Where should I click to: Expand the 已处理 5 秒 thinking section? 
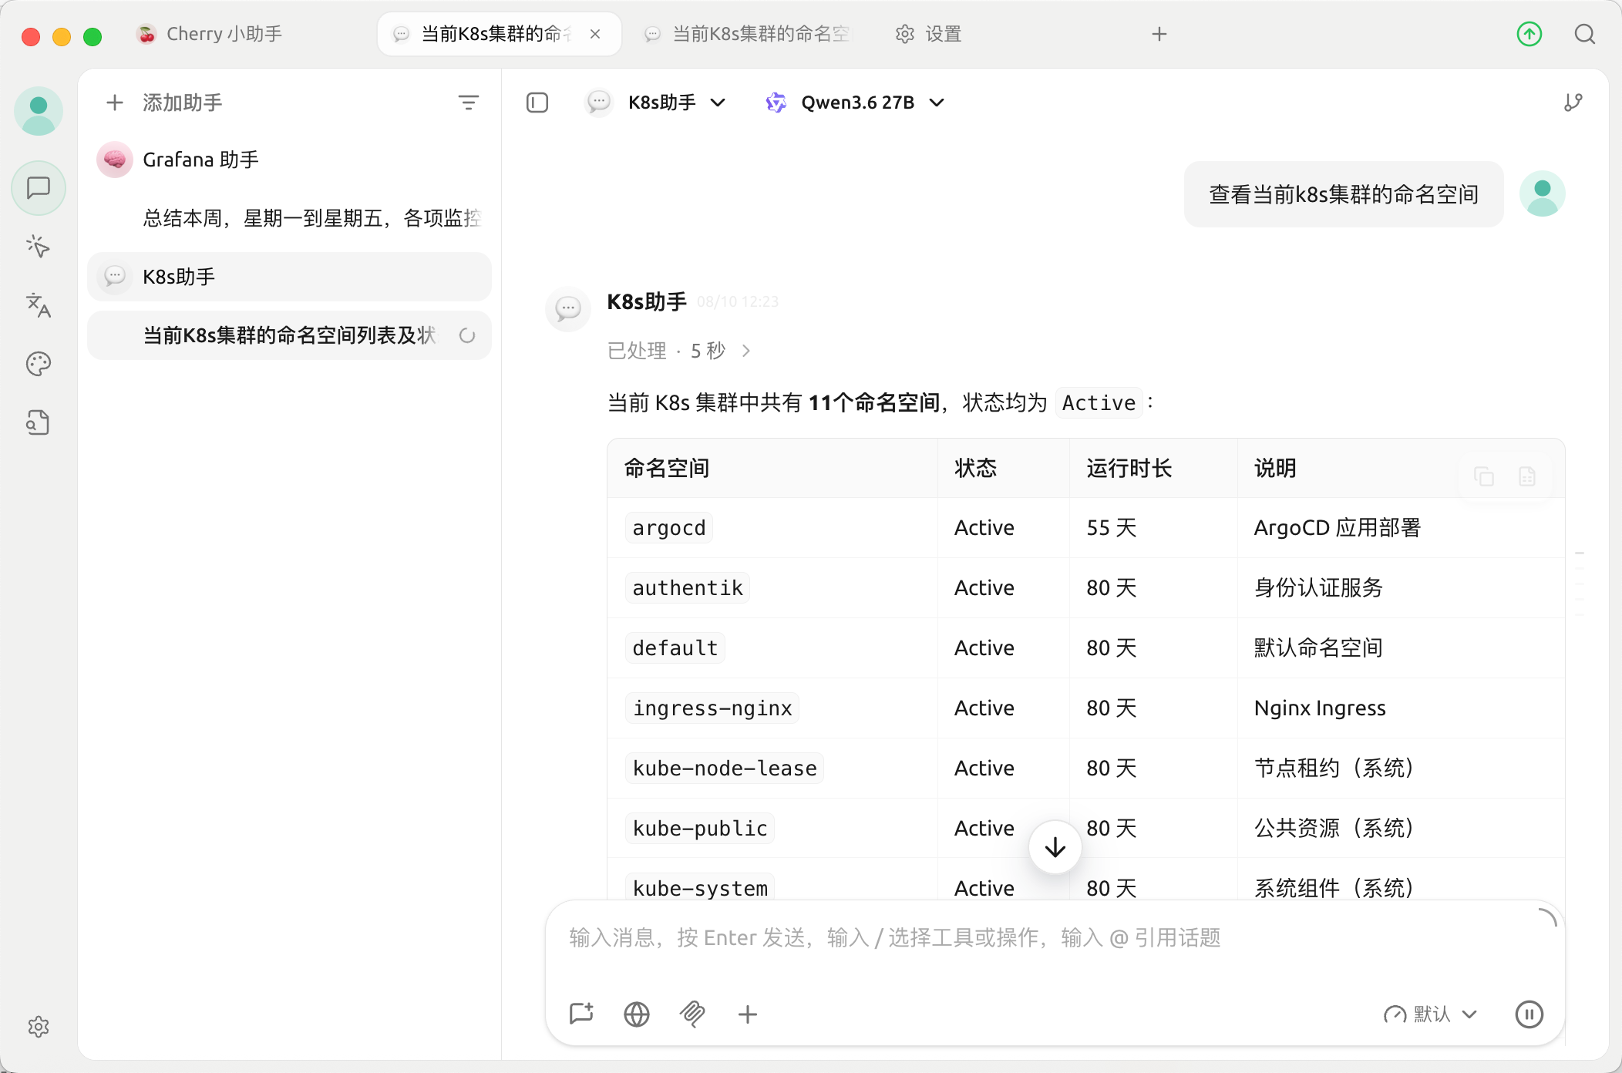point(678,351)
